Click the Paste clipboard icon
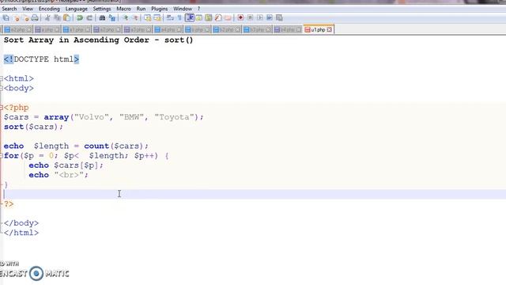Screen dimensions: 506x285 (x=66, y=17)
